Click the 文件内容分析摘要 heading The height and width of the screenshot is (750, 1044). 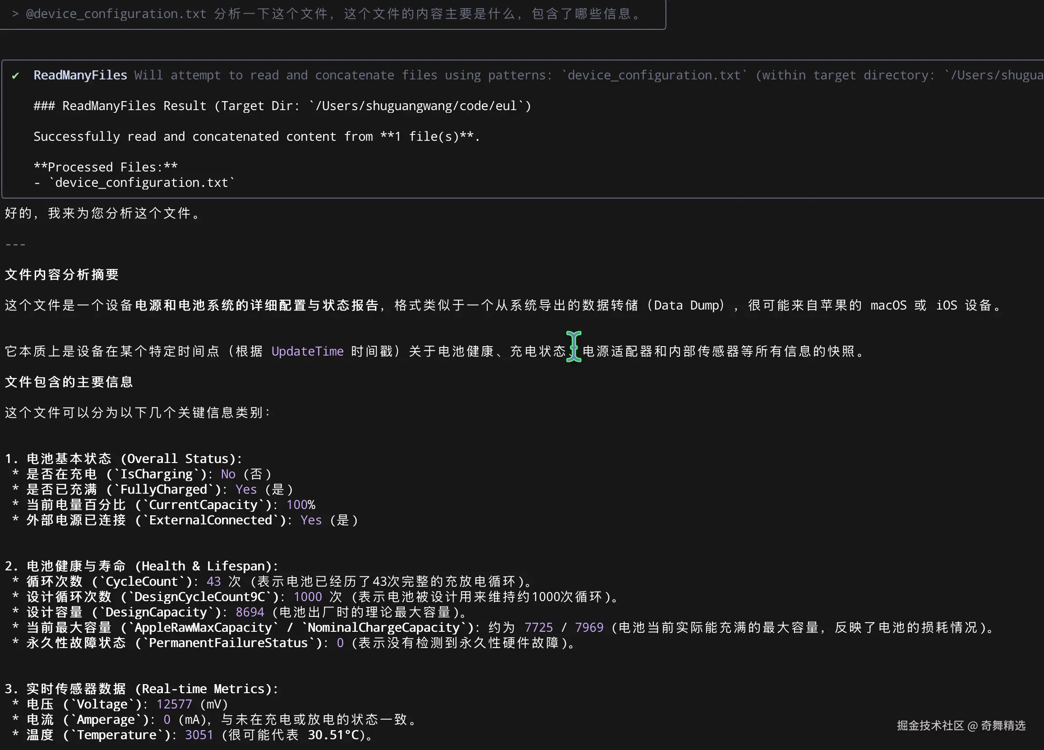tap(62, 275)
